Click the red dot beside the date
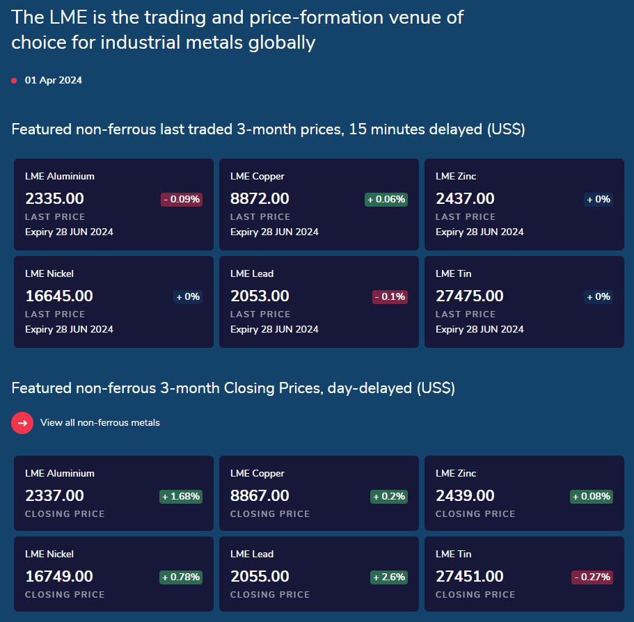 pos(14,81)
